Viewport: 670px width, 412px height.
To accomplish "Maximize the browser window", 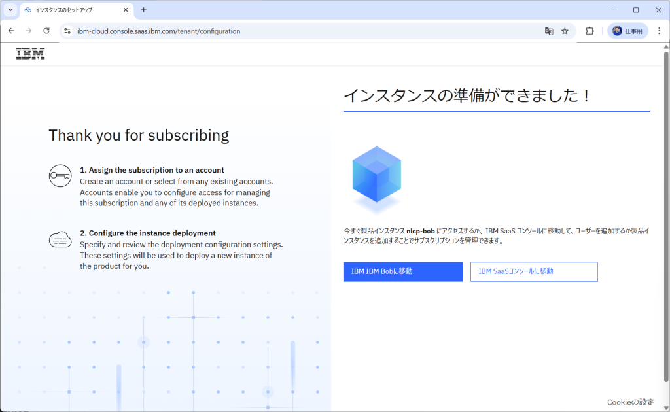I will coord(636,10).
